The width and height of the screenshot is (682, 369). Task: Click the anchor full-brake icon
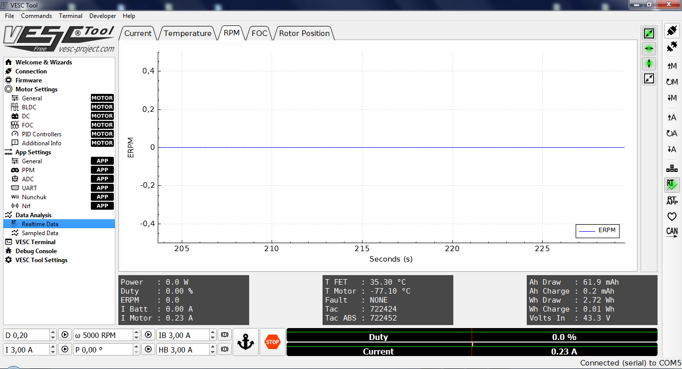point(245,342)
